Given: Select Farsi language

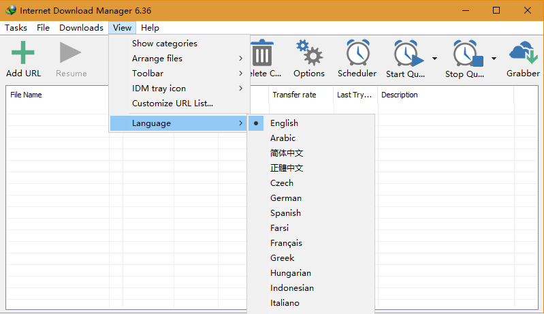Looking at the screenshot, I should click(x=311, y=228).
